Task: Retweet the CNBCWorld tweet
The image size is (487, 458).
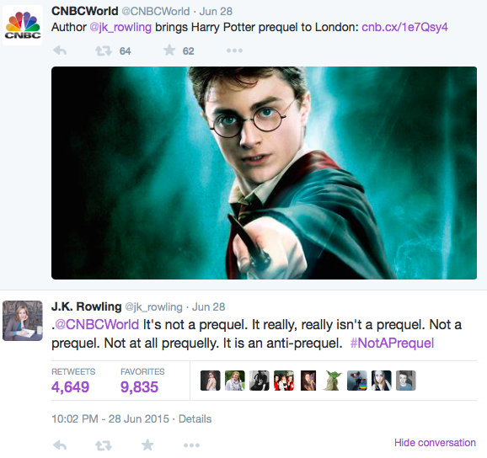Action: click(104, 51)
